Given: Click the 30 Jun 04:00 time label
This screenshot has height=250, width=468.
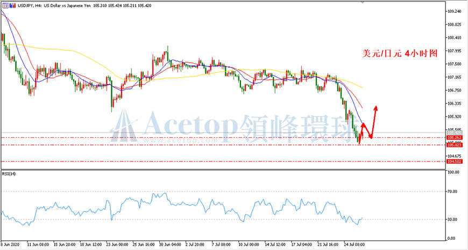Looking at the screenshot, I should tap(171, 244).
